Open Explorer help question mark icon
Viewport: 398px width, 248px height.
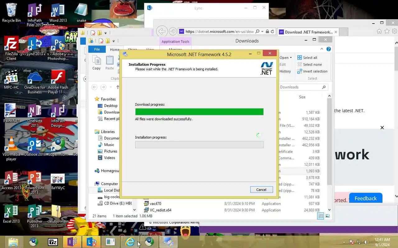pos(329,49)
